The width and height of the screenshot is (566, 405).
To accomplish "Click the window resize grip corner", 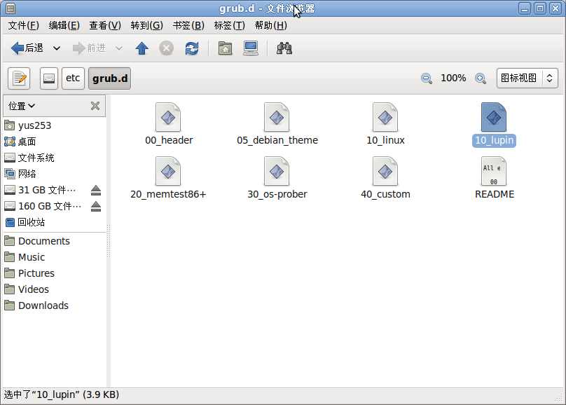I will [559, 397].
